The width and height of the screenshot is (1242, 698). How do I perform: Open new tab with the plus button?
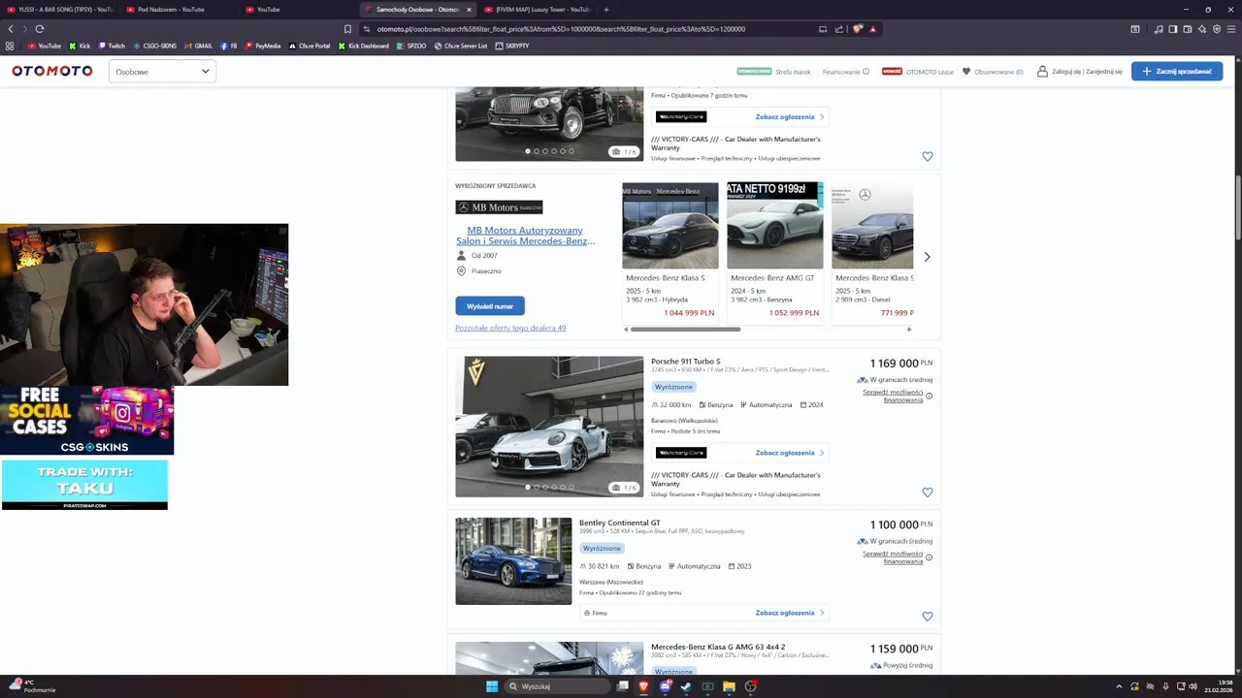click(605, 10)
